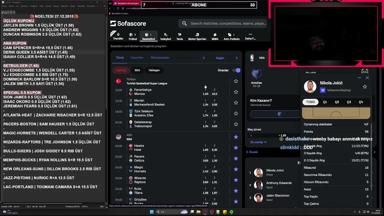Image resolution: width=384 pixels, height=216 pixels.
Task: Open Notepad++ Dosya menu
Action: [4, 6]
